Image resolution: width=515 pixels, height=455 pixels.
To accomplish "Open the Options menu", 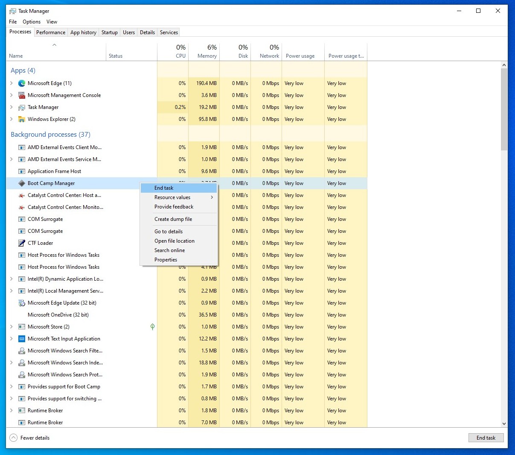I will coord(32,22).
